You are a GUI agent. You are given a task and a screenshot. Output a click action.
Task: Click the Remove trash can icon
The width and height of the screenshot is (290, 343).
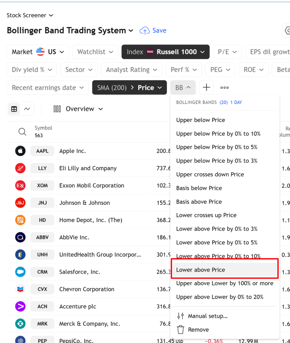pos(180,330)
